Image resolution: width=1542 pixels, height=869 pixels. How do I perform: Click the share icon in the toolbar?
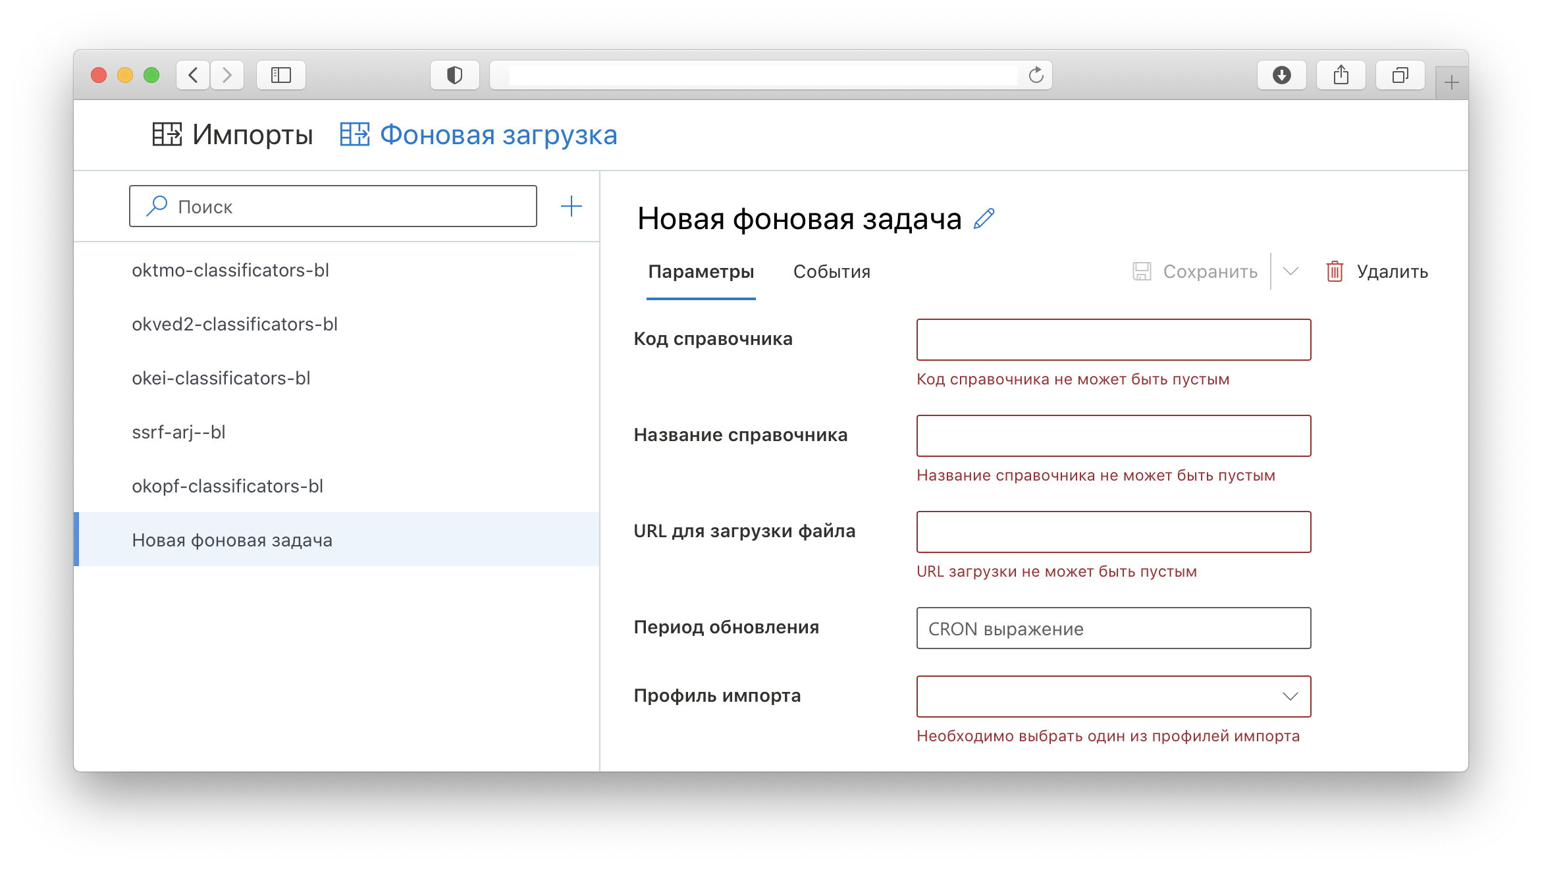1341,75
